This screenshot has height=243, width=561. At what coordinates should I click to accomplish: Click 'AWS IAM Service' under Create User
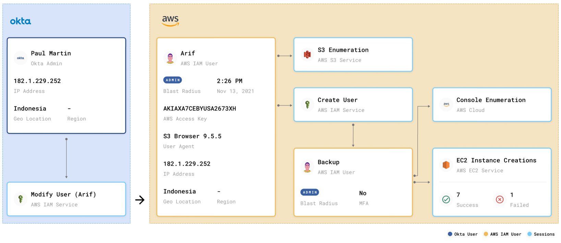click(x=341, y=110)
